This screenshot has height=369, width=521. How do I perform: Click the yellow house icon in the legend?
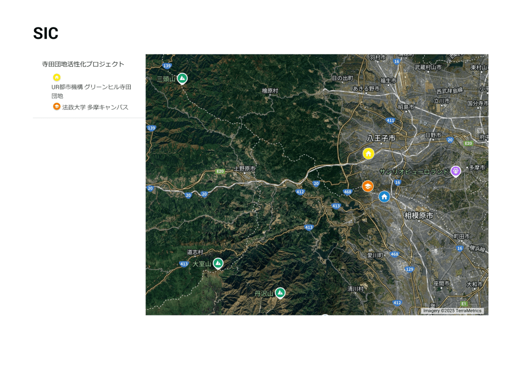click(x=56, y=77)
